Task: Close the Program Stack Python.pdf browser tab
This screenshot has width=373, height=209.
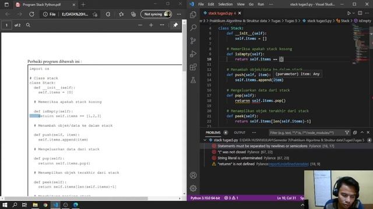Action: (74, 5)
